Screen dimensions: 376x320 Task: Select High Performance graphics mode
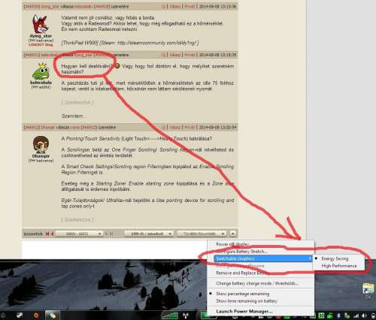click(339, 266)
